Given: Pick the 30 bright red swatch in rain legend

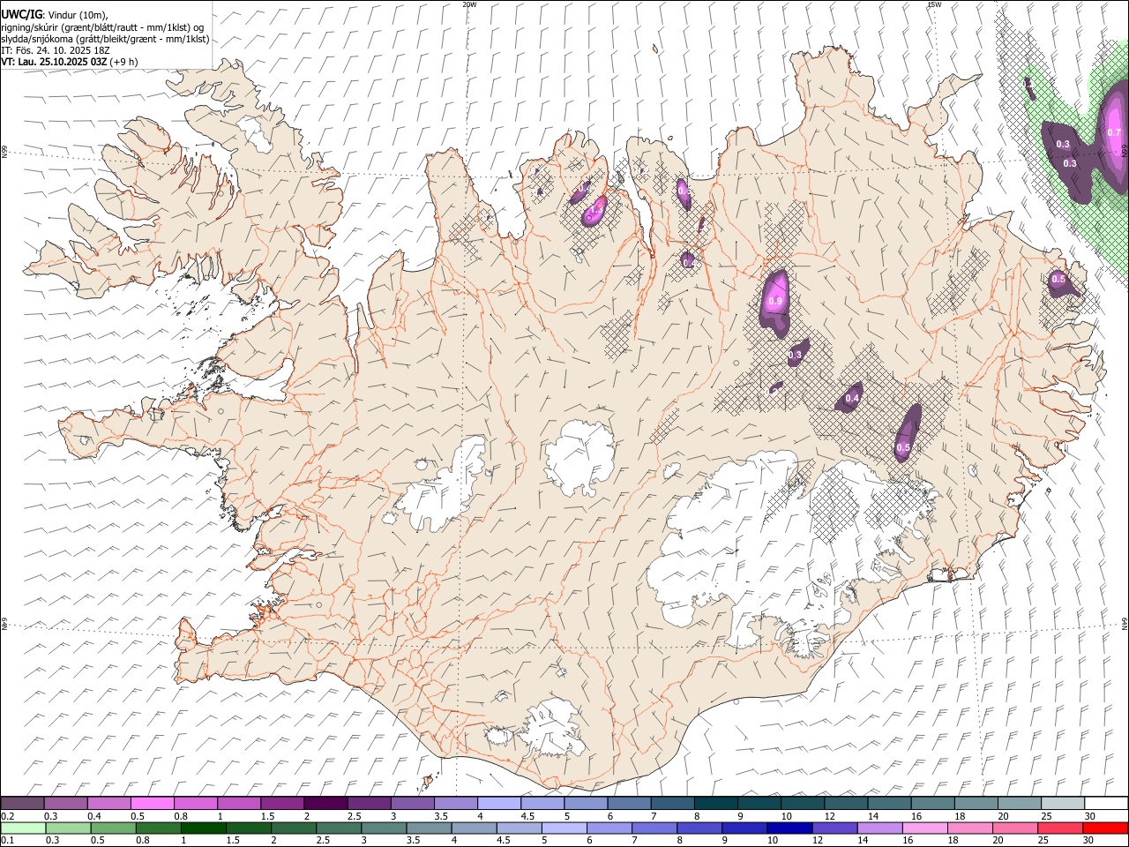Looking at the screenshot, I should (1105, 828).
